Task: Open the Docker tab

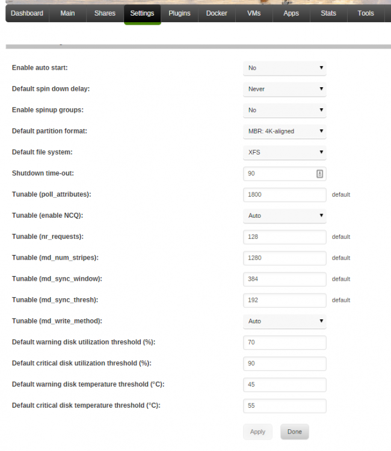Action: click(217, 13)
